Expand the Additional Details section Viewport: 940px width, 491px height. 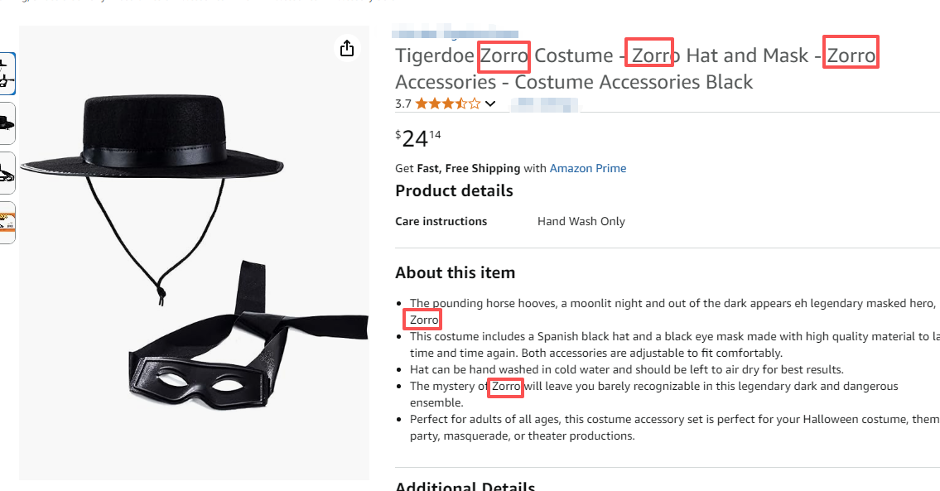(x=465, y=485)
